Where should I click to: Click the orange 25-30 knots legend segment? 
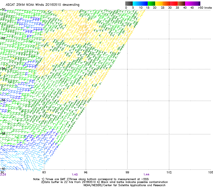166,3
